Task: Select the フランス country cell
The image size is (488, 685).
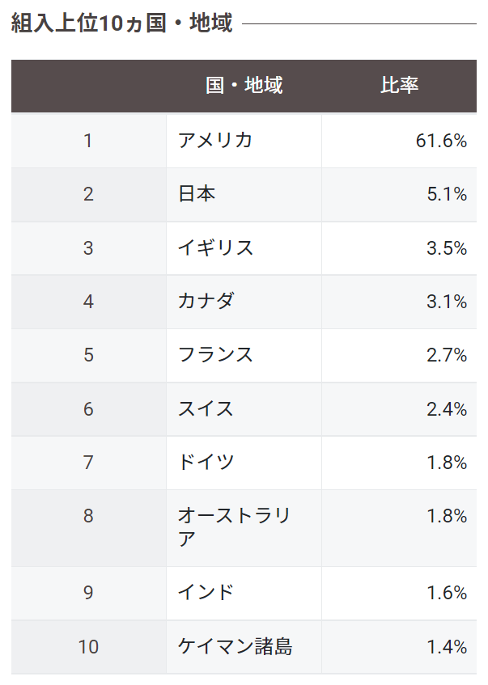Action: [244, 355]
